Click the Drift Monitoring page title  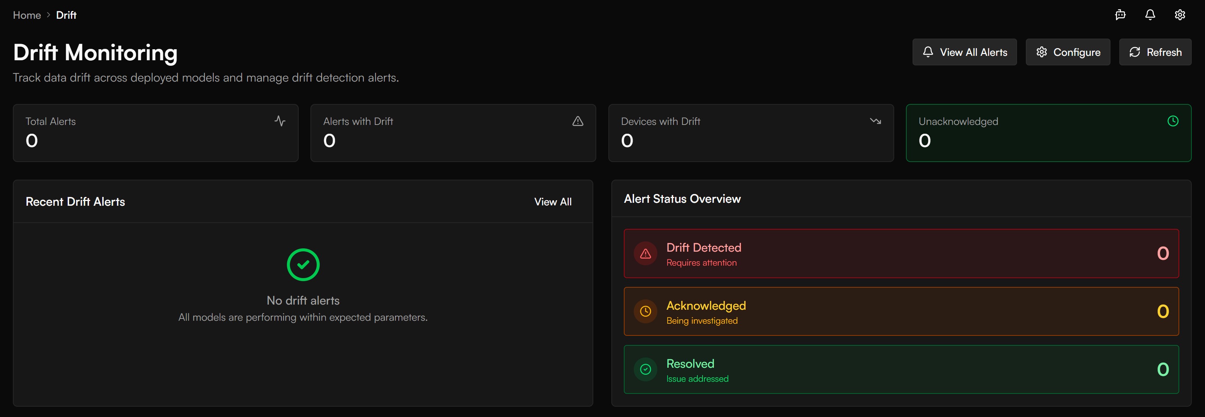[95, 53]
